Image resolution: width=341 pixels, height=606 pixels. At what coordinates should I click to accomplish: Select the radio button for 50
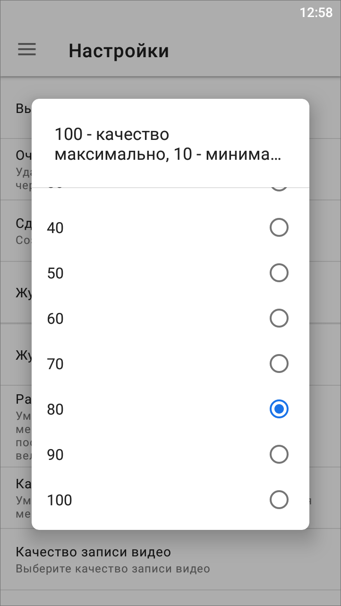279,273
